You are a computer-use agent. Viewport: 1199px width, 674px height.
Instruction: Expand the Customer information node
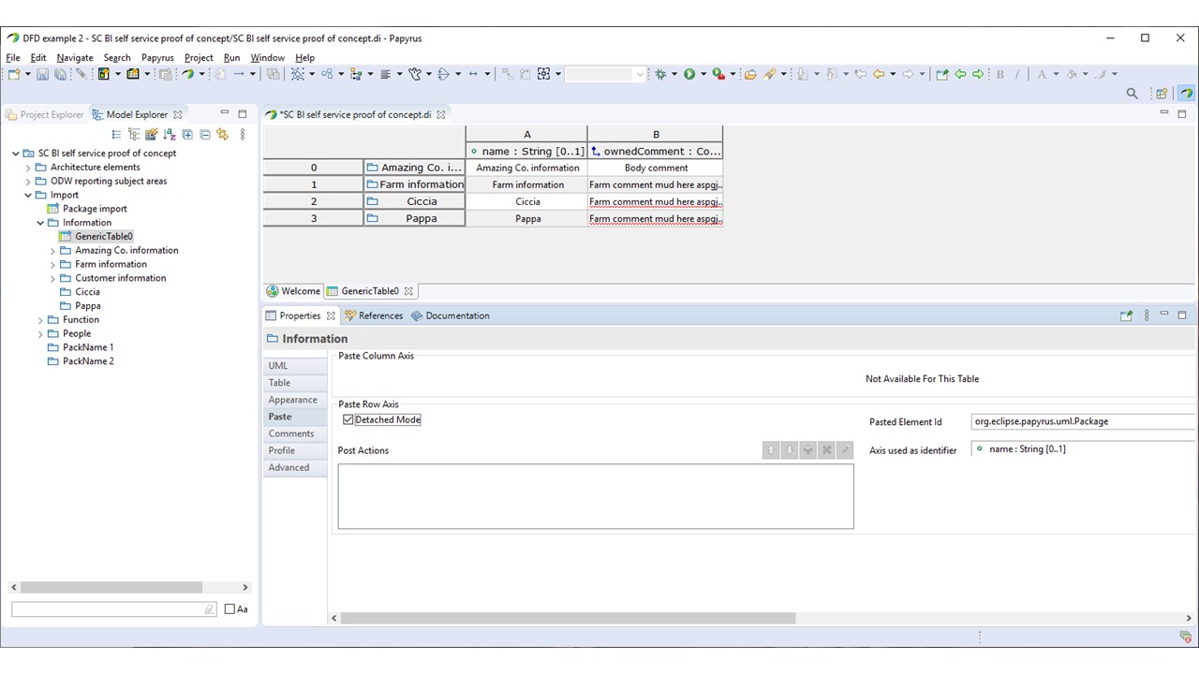pos(53,278)
